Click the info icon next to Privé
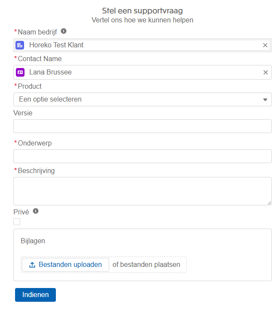The width and height of the screenshot is (279, 319). [x=36, y=211]
